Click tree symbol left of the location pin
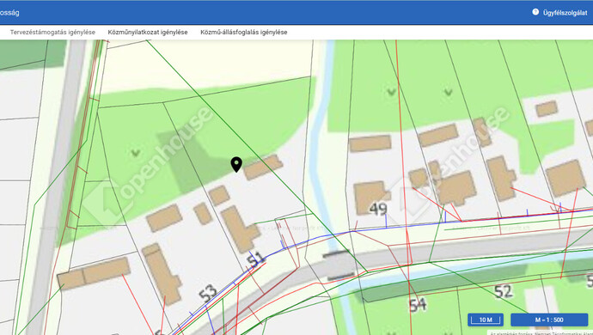 click(x=136, y=153)
